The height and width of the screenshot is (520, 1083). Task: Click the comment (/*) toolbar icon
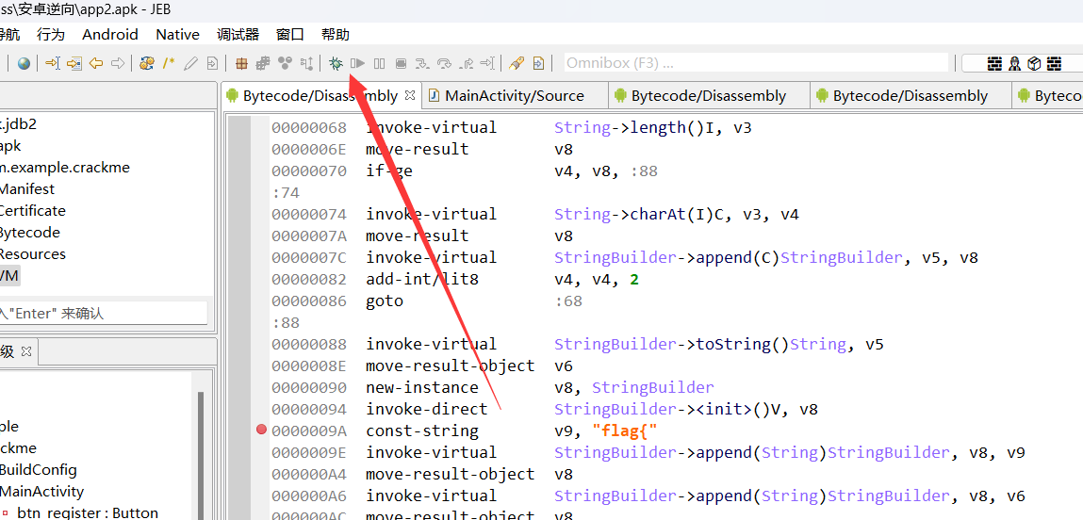pos(169,63)
